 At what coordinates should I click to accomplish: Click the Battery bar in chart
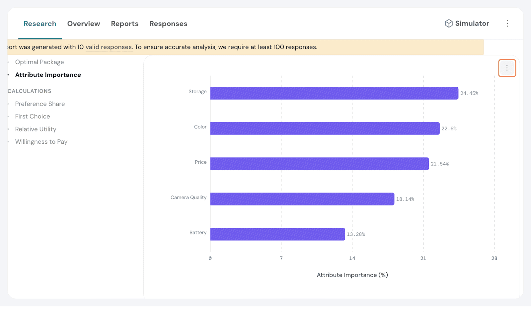pos(277,234)
